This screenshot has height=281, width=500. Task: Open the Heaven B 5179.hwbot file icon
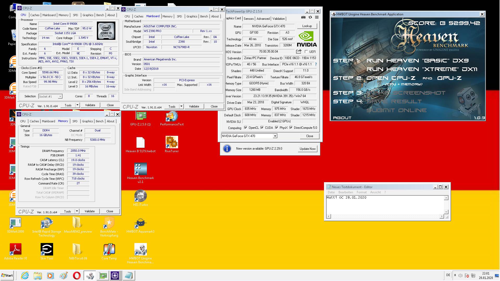pos(141,145)
